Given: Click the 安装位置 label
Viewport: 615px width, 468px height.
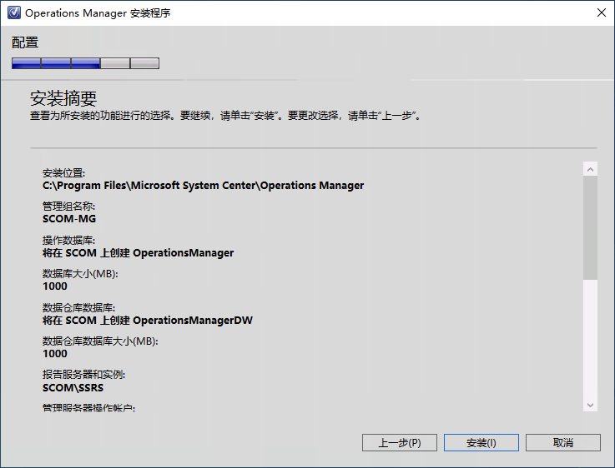Looking at the screenshot, I should (63, 173).
